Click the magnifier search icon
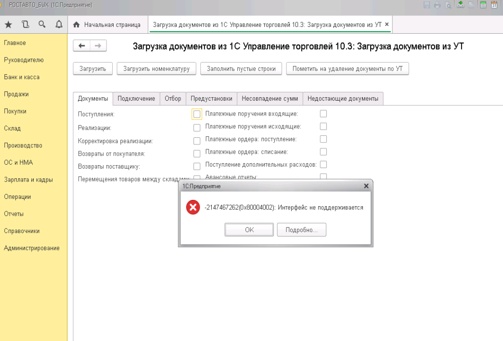Screen dimensions: 503x341 (42, 25)
